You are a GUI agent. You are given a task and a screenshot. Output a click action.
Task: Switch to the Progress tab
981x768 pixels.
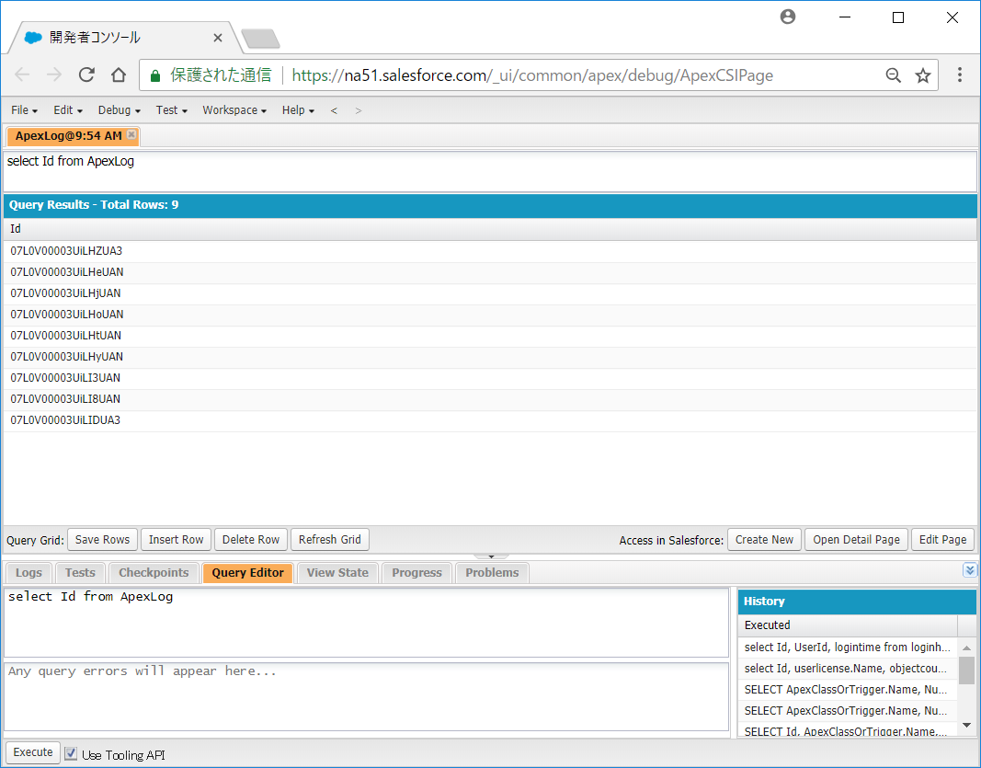click(x=416, y=573)
